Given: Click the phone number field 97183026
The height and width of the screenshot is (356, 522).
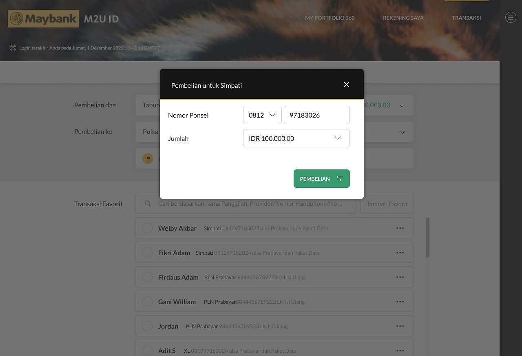Looking at the screenshot, I should tap(317, 115).
